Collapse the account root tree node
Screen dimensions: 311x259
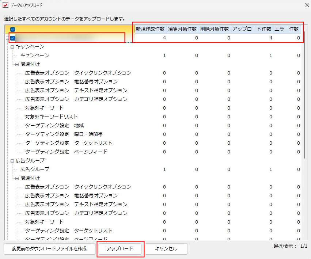[x=7, y=38]
